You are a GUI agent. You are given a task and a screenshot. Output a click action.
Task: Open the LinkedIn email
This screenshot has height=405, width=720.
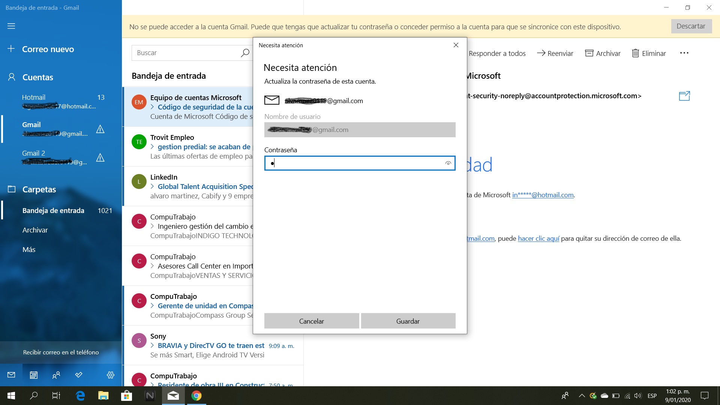coord(188,186)
